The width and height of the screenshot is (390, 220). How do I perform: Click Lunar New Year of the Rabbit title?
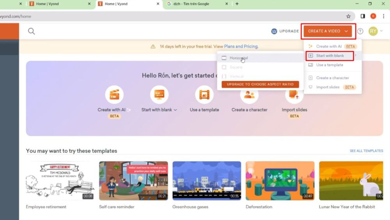click(x=347, y=207)
